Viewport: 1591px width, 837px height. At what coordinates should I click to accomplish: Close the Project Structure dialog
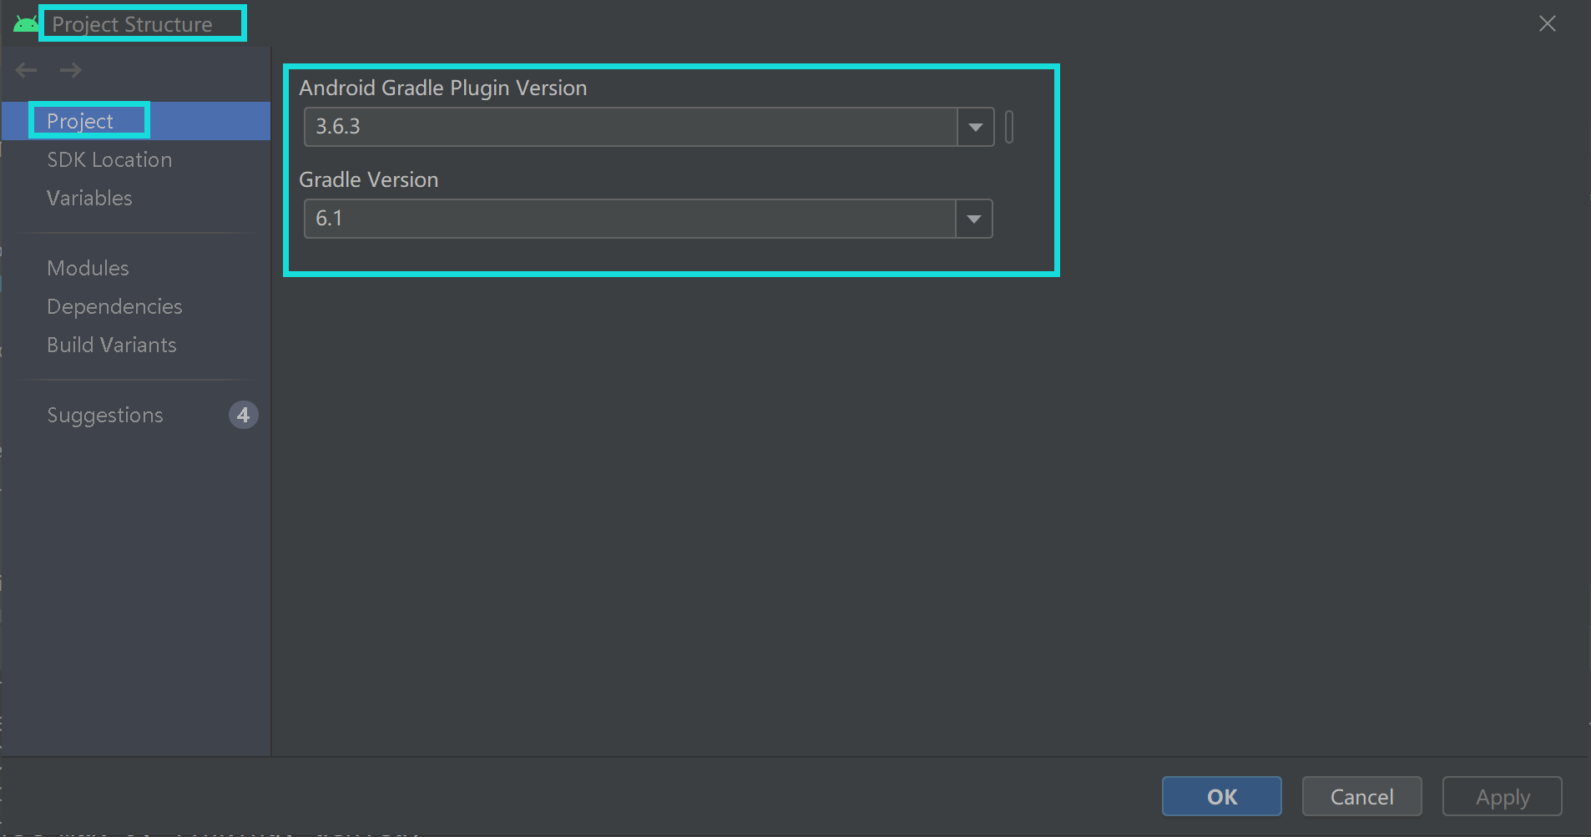tap(1547, 23)
